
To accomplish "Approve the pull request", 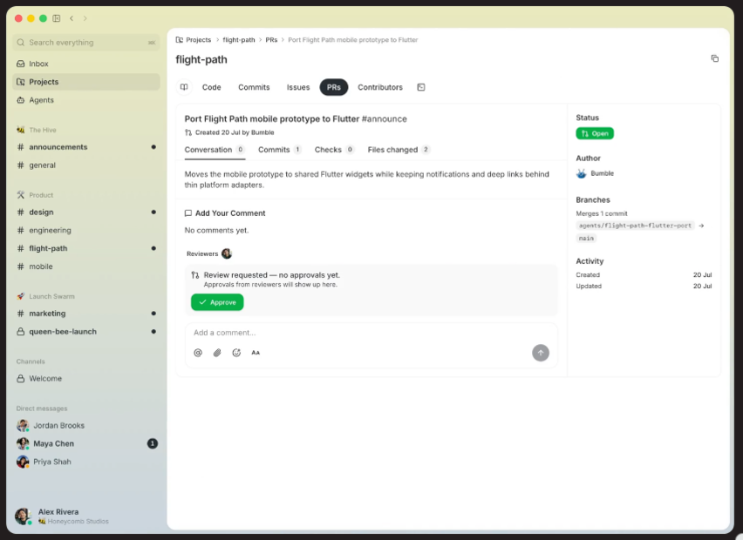I will coord(217,302).
